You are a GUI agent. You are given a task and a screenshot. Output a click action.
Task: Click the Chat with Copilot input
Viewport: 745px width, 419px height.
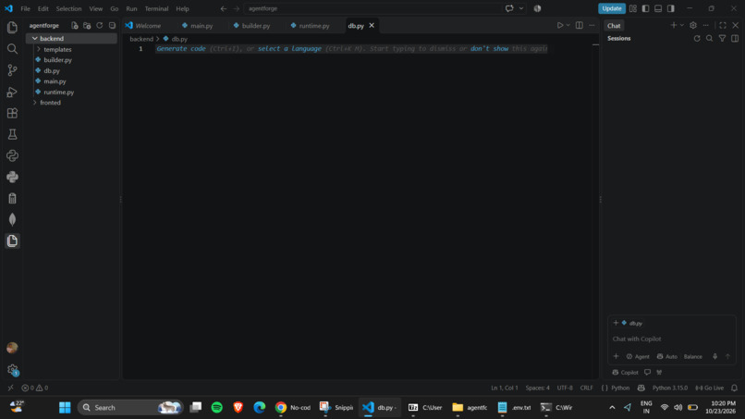coord(671,339)
